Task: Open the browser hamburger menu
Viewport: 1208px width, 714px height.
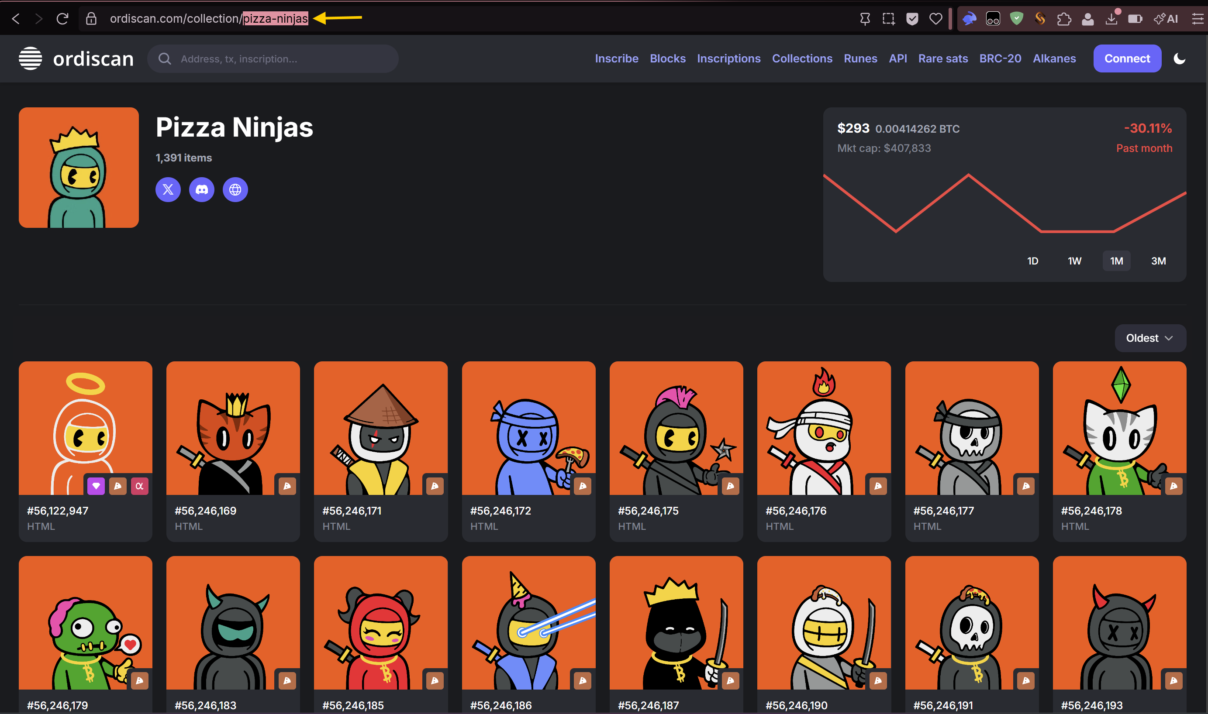Action: [x=1198, y=19]
